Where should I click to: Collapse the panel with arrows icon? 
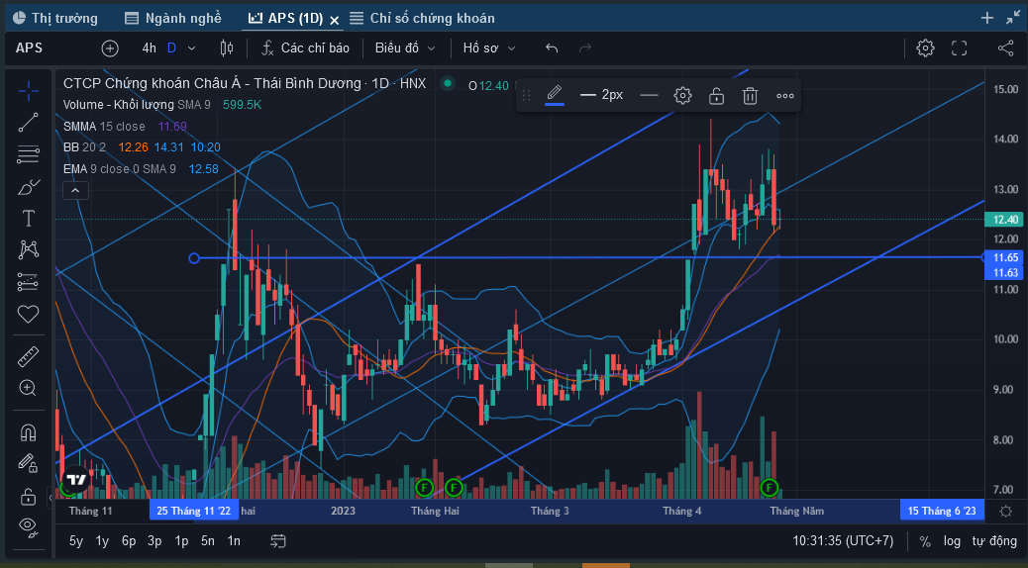tap(1013, 19)
